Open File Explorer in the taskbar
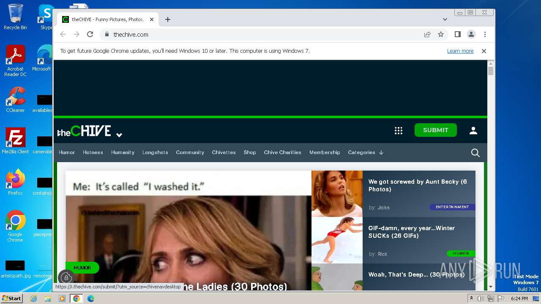The width and height of the screenshot is (541, 304). 48,299
